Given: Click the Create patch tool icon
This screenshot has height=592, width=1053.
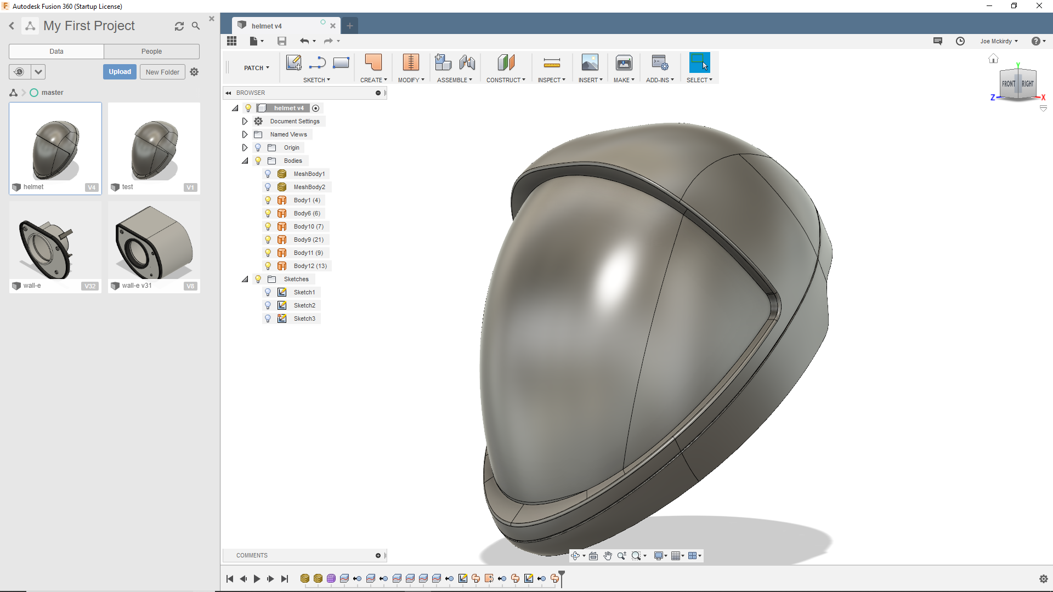Looking at the screenshot, I should click(373, 62).
